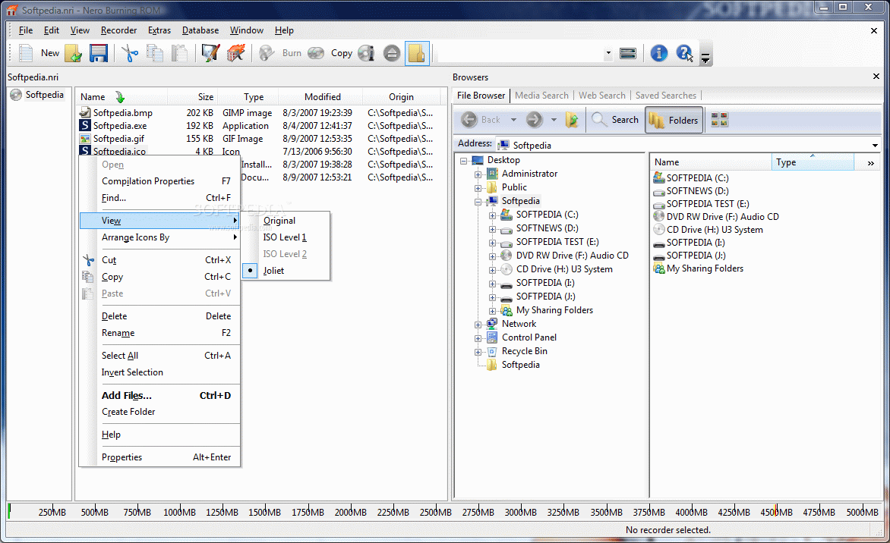Open the Recorder menu
This screenshot has width=890, height=543.
118,30
